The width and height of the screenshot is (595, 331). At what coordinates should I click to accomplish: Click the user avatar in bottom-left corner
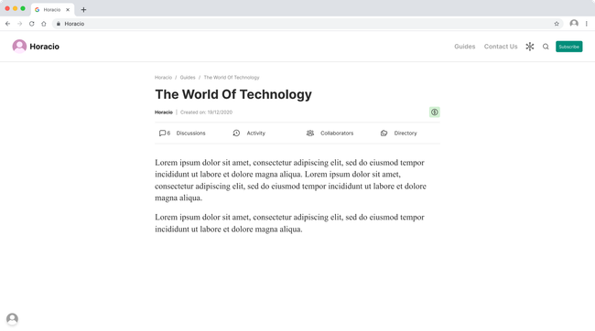[12, 318]
